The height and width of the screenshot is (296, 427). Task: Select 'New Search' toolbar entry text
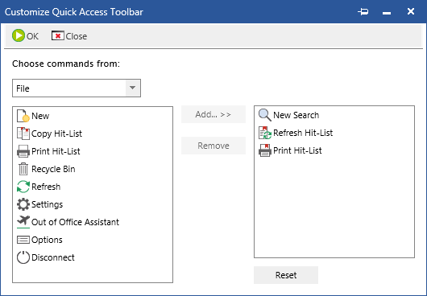click(296, 115)
